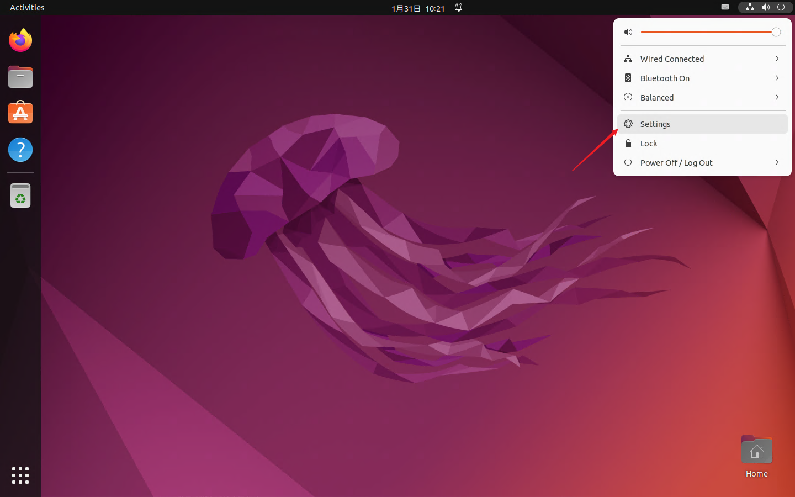
Task: Open the Activities overview
Action: [27, 8]
